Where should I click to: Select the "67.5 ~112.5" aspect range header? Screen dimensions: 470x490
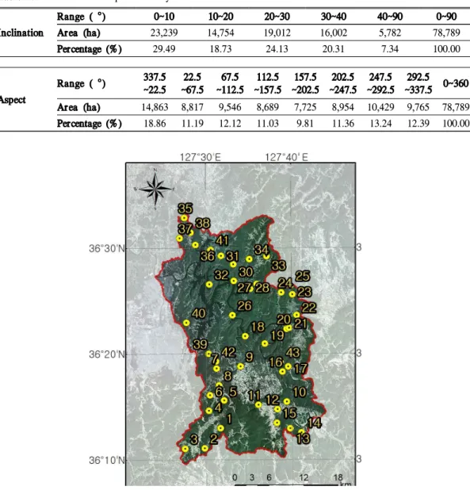[230, 83]
